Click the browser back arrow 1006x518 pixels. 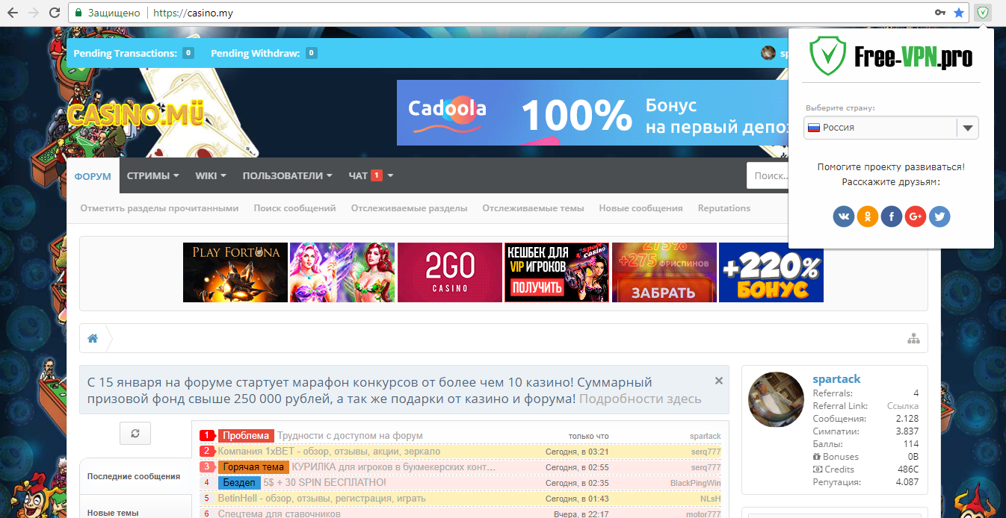click(13, 13)
